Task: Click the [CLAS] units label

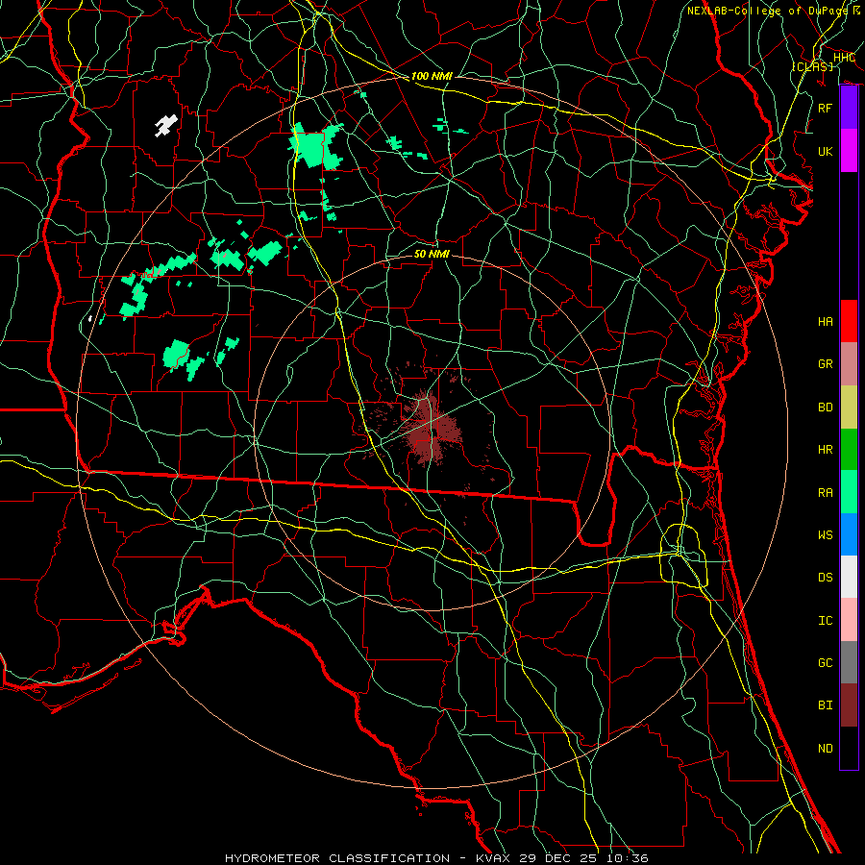Action: 813,66
